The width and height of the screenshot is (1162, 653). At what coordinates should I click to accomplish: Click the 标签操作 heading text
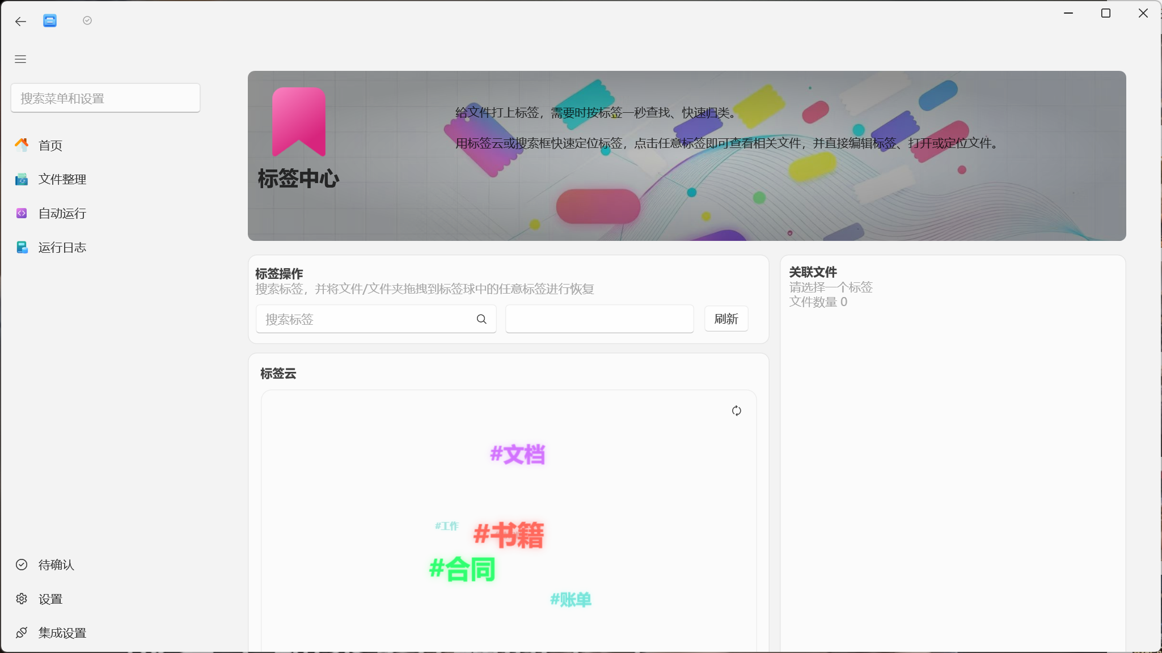pos(279,274)
